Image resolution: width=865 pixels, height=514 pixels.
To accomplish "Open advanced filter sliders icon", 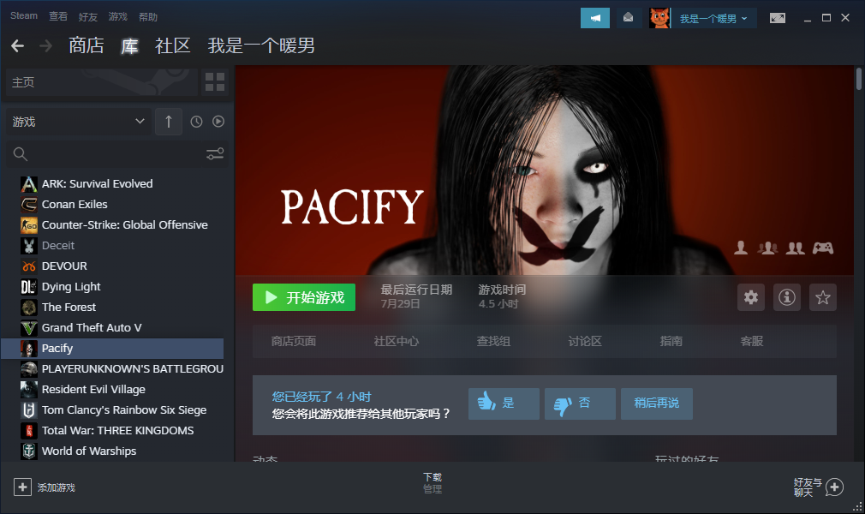I will 215,154.
